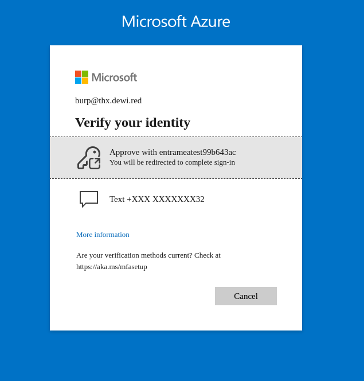Click the red square in Microsoft logo
The width and height of the screenshot is (364, 381).
(78, 74)
